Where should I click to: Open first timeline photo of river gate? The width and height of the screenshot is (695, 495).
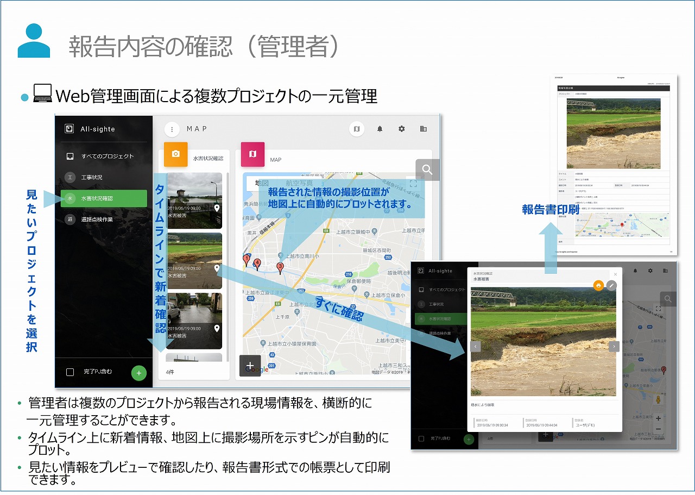point(194,200)
